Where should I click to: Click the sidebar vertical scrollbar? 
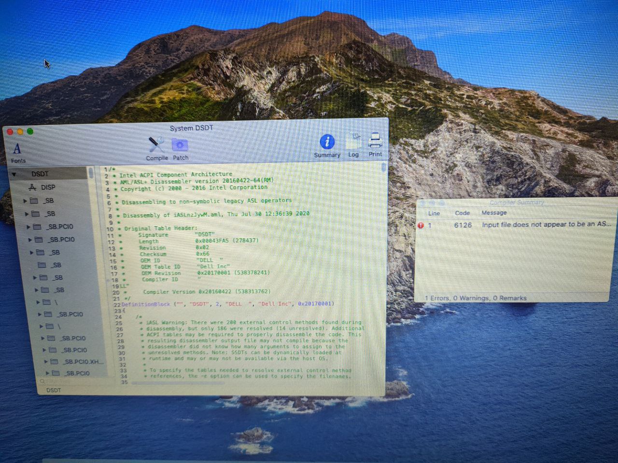91,173
